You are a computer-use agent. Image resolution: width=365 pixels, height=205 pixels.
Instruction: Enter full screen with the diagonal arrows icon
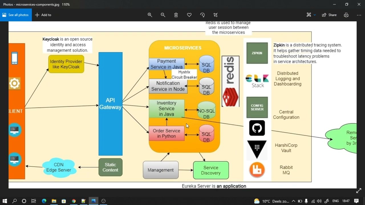click(359, 190)
